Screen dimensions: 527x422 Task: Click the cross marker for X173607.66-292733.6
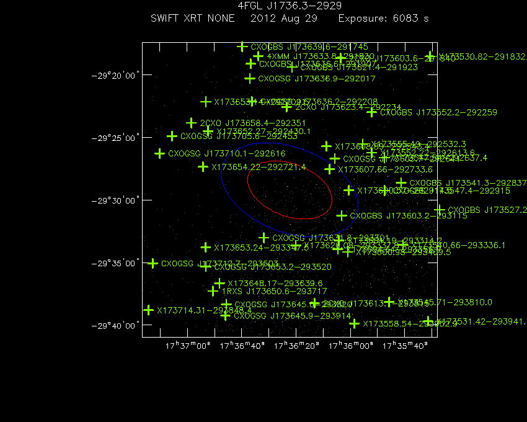(329, 169)
